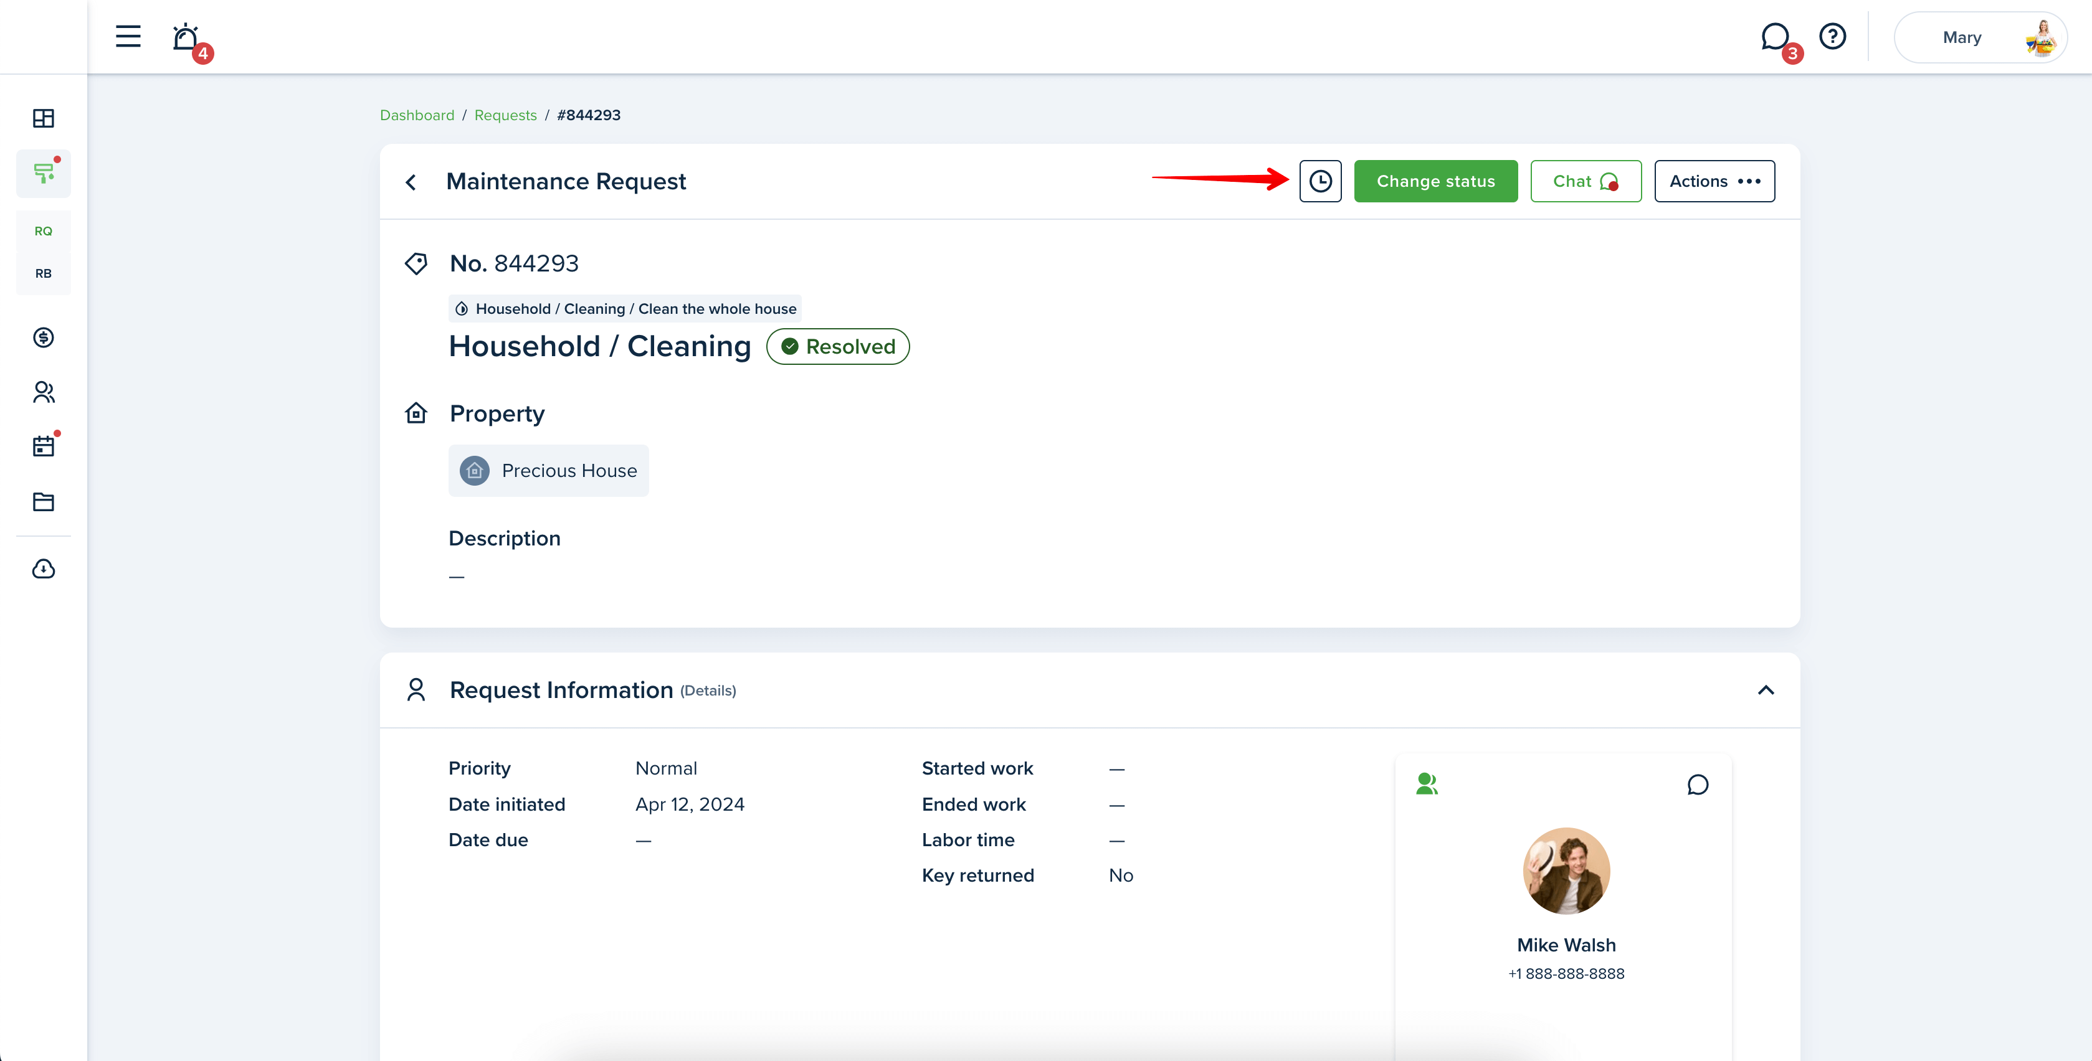
Task: Open the calendar sidebar icon
Action: 44,446
